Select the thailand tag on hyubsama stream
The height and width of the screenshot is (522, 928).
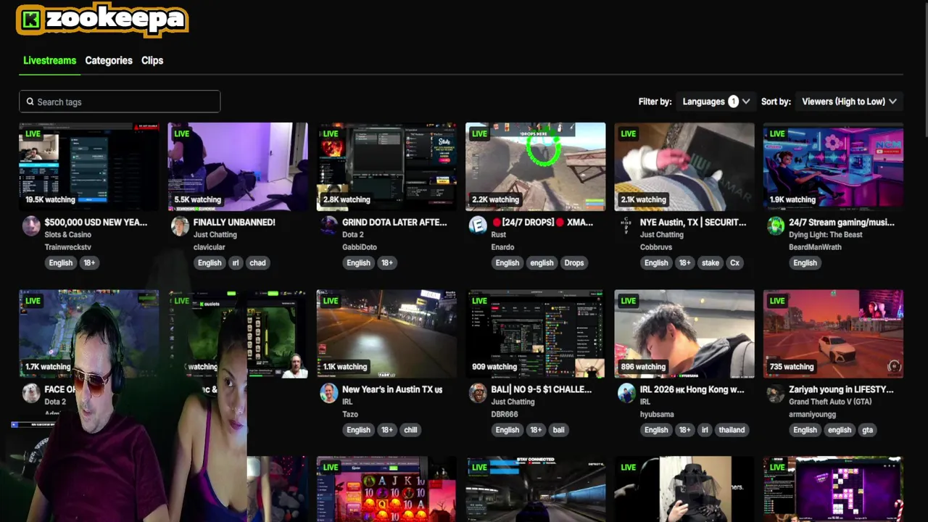pos(732,429)
